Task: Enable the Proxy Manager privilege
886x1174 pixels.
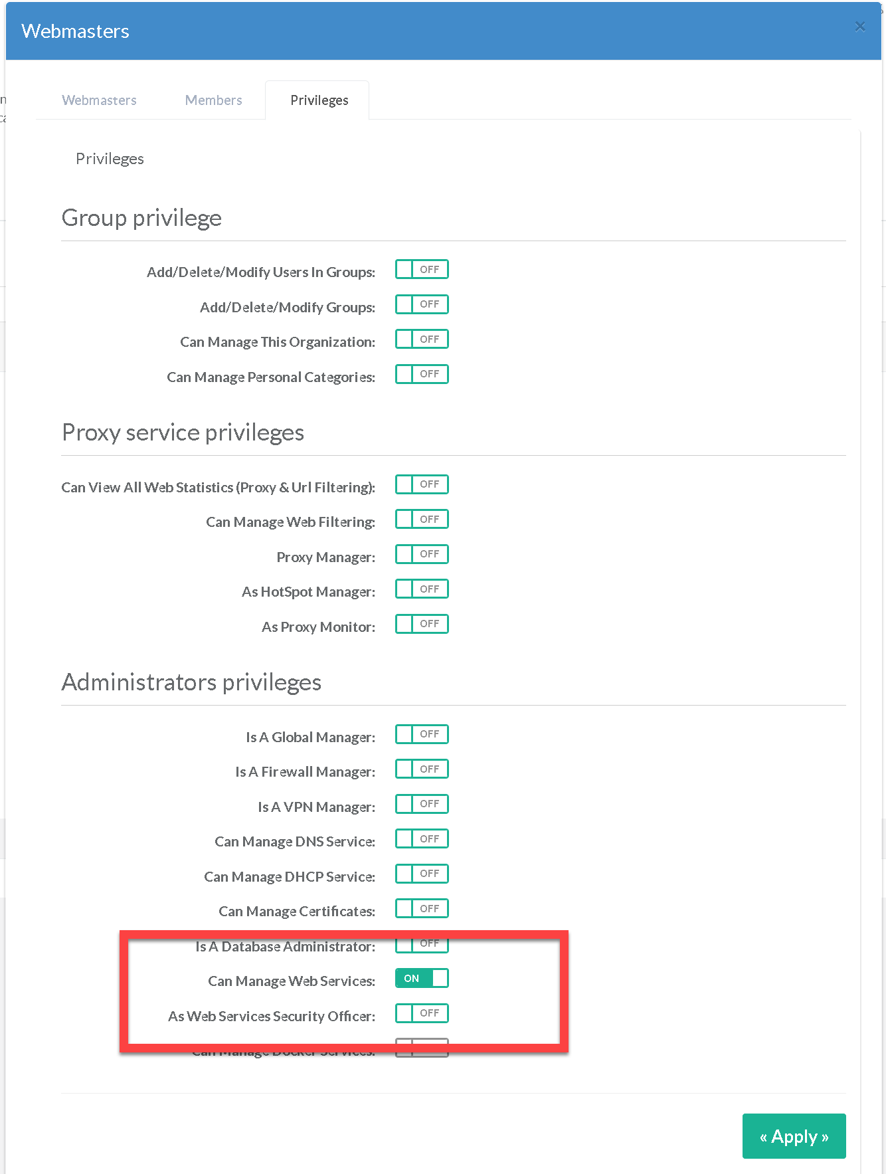Action: pos(422,554)
